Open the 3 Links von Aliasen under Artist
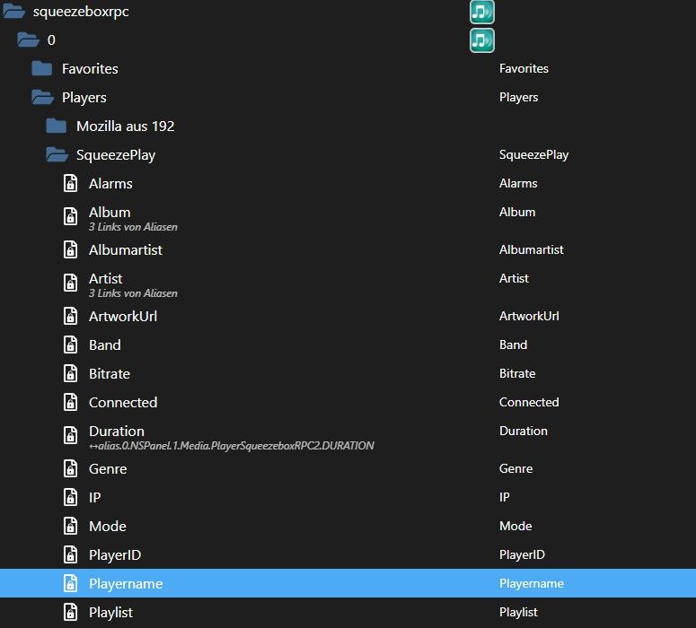 pos(133,293)
